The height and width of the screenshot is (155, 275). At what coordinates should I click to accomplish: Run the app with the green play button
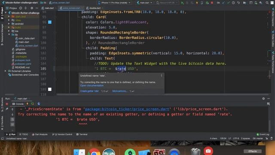(182, 3)
